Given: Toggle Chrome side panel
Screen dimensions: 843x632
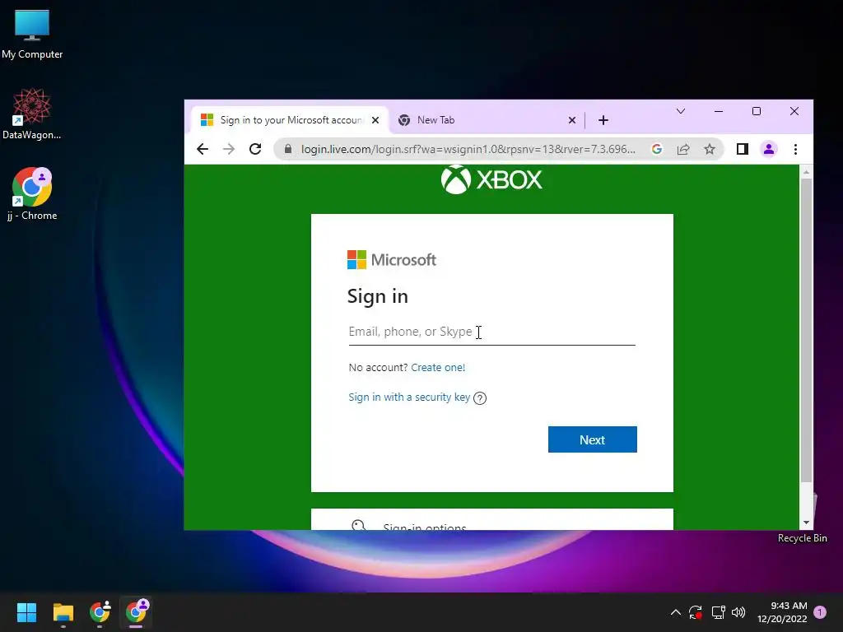Looking at the screenshot, I should coord(743,149).
